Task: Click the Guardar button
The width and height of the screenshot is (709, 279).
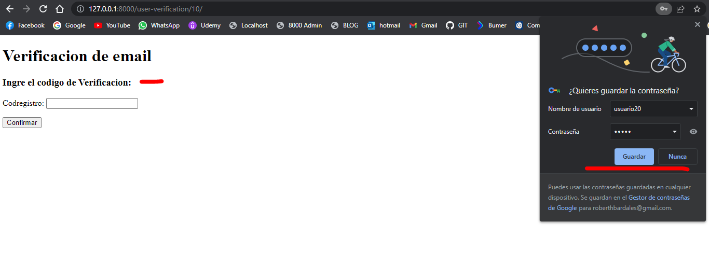Action: click(x=634, y=157)
